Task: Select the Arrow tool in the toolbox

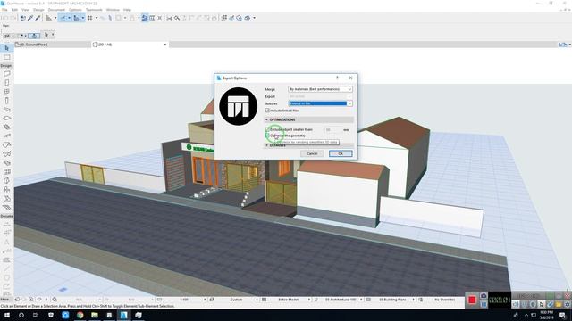Action: [6, 48]
